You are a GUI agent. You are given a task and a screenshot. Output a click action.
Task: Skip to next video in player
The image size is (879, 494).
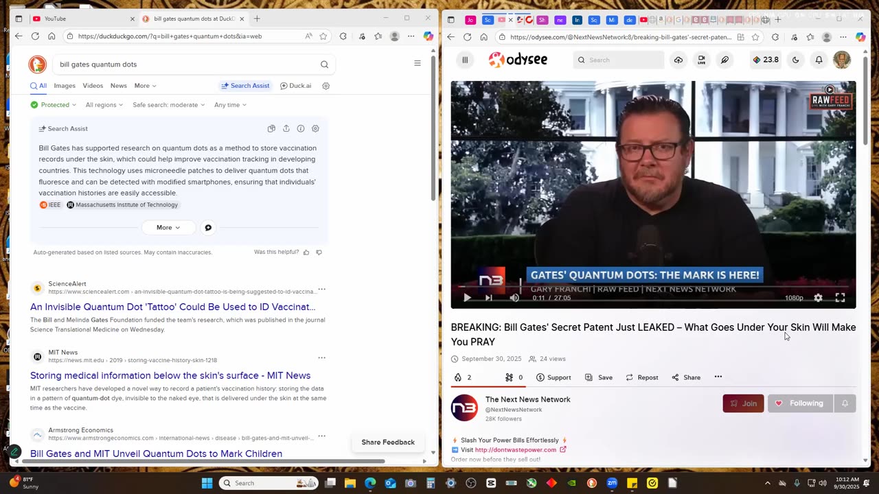[488, 298]
